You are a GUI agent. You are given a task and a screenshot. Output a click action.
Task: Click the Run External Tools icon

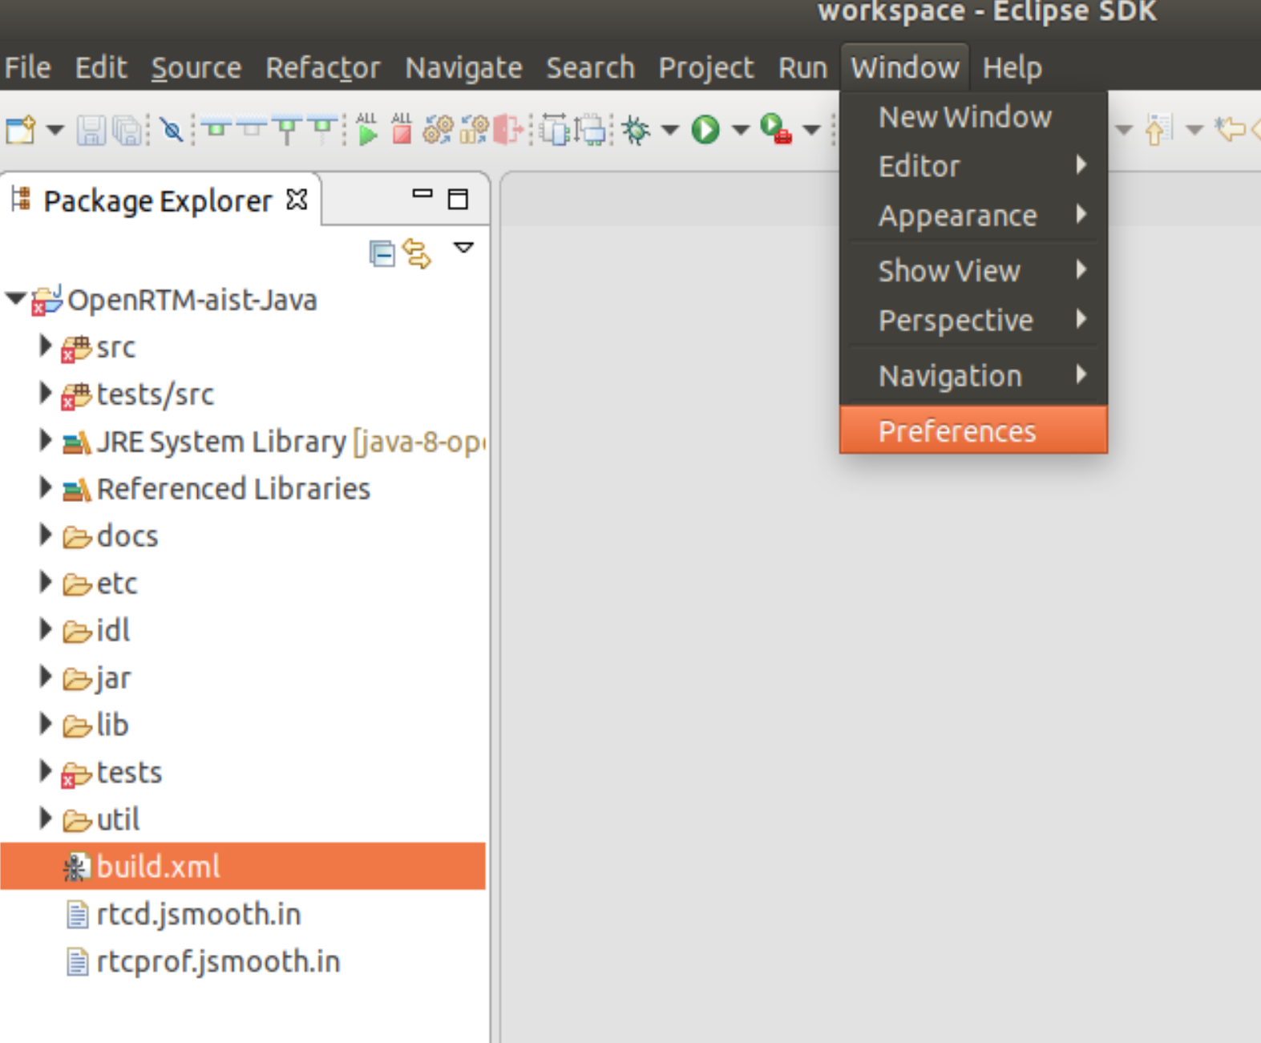(x=776, y=129)
